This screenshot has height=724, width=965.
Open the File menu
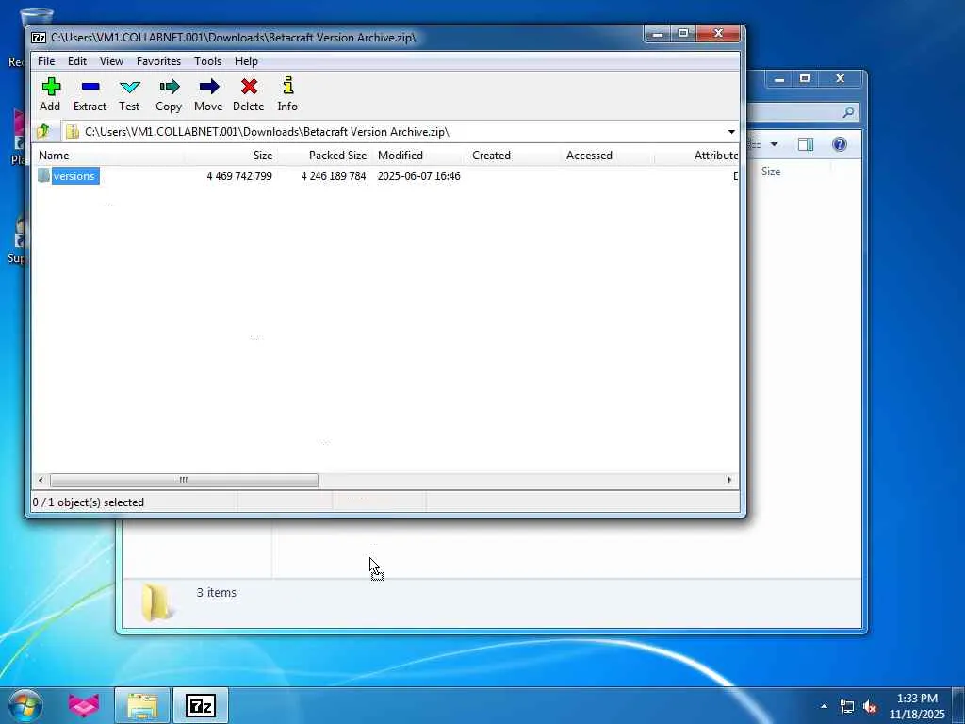click(x=46, y=61)
